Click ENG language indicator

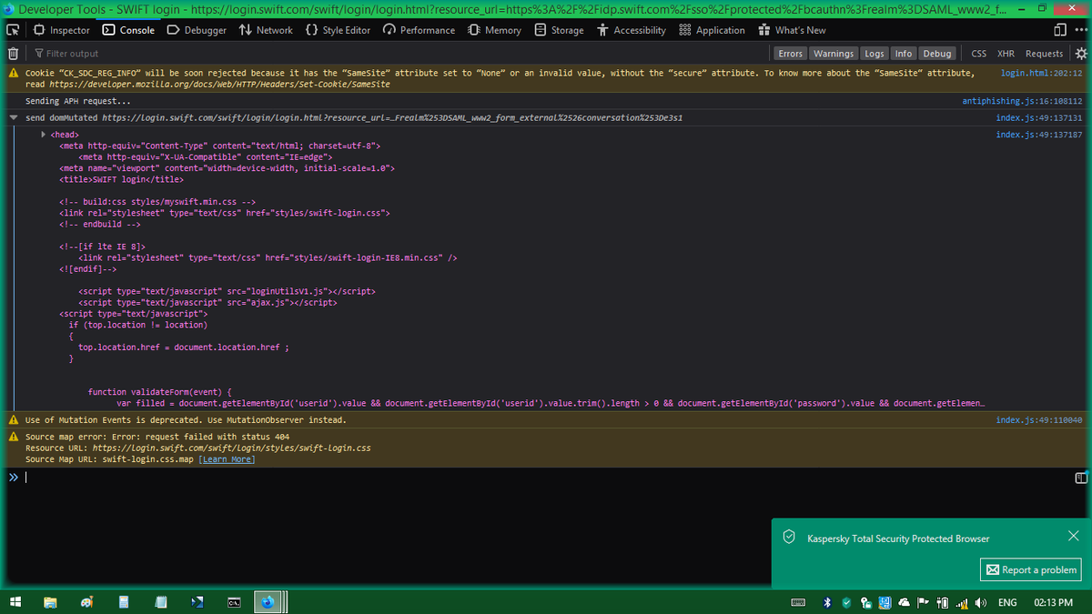(x=1007, y=602)
